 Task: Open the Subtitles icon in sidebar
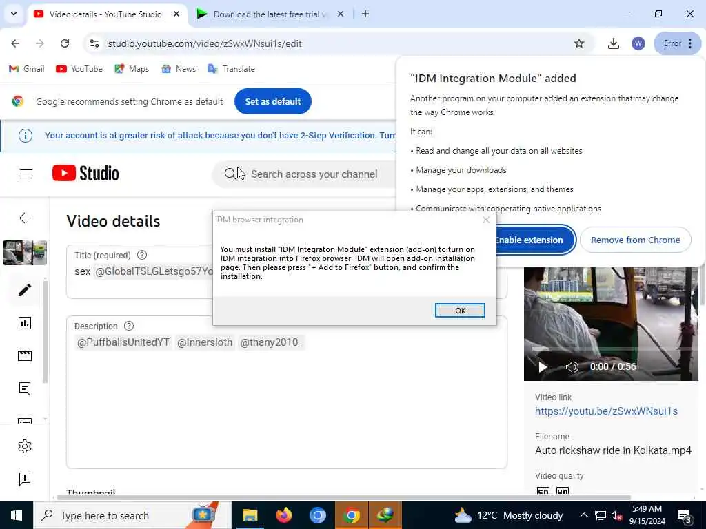(25, 421)
